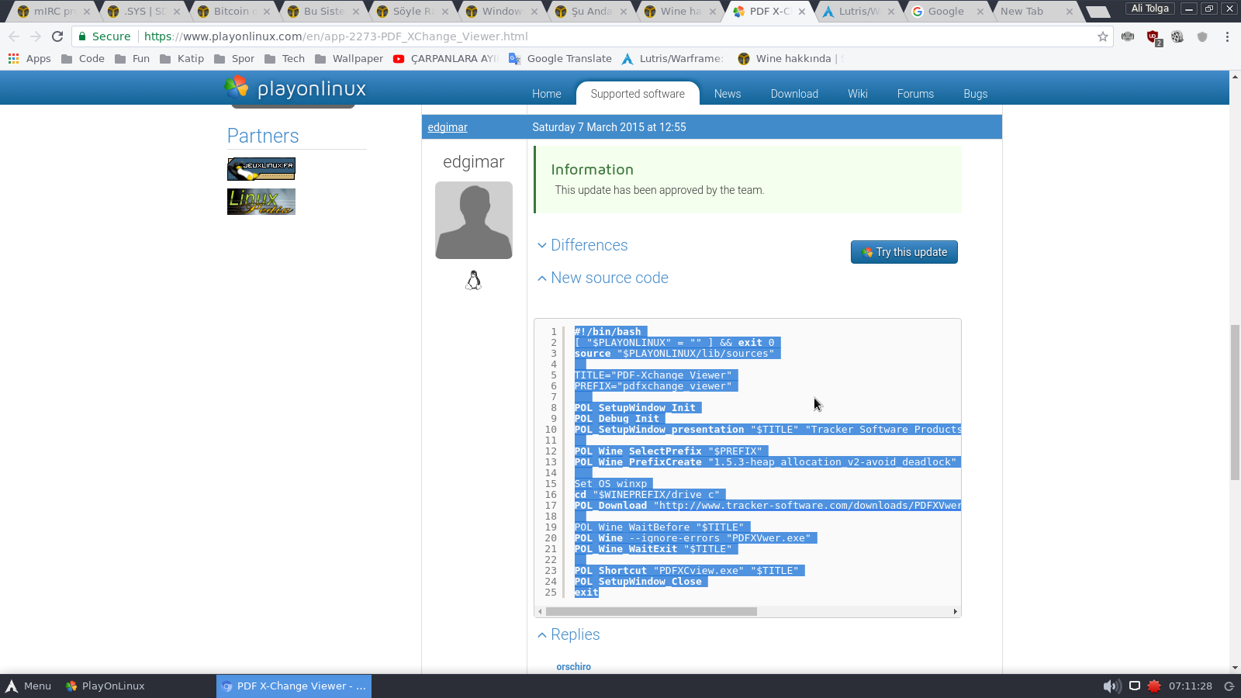Viewport: 1241px width, 698px height.
Task: Click edgimar's avatar image
Action: click(474, 220)
